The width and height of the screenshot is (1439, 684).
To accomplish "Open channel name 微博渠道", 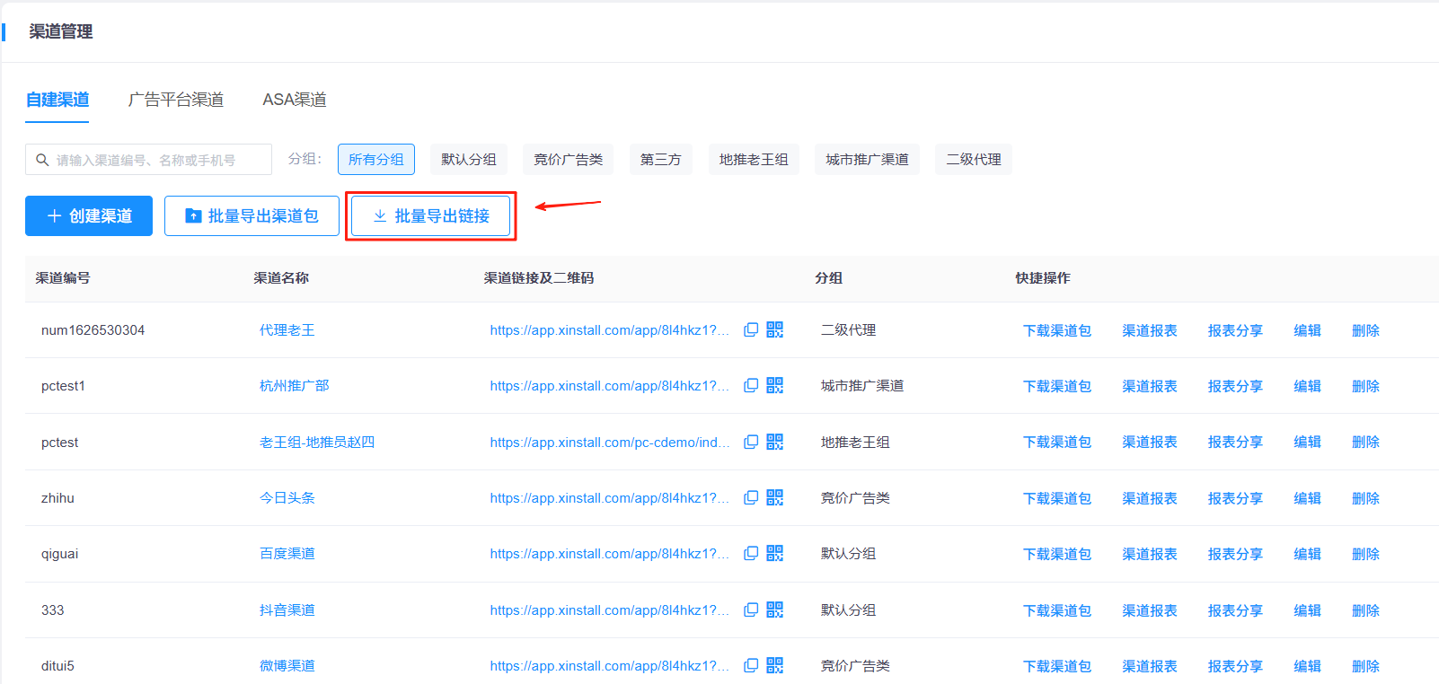I will [287, 665].
